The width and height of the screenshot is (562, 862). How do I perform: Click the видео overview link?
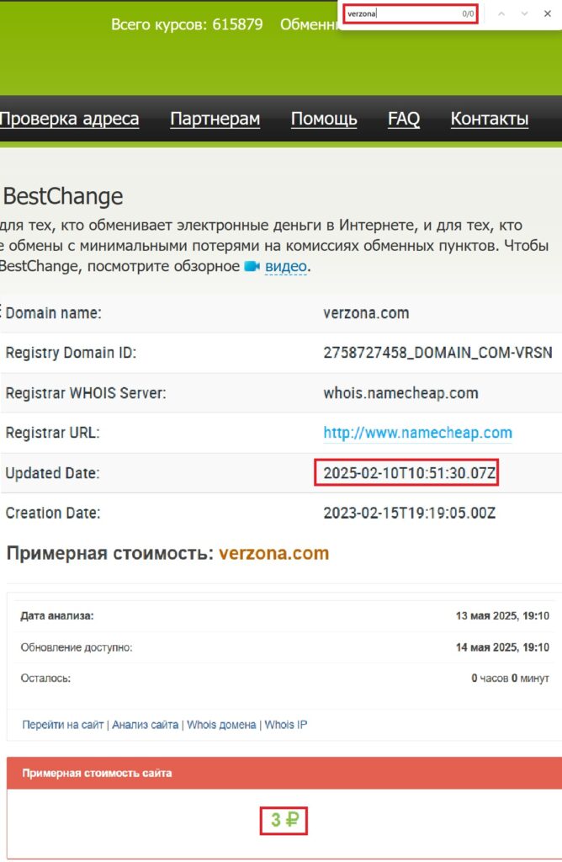pos(285,267)
